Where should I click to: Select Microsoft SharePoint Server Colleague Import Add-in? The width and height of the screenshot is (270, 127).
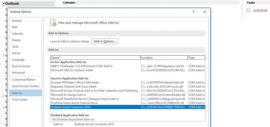tap(128, 99)
